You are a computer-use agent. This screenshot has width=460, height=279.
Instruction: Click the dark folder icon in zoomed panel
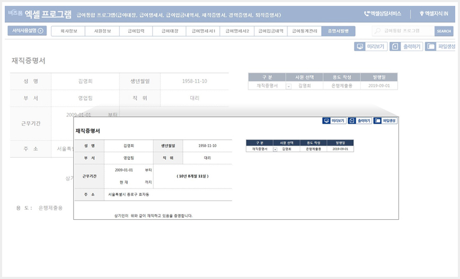point(377,121)
